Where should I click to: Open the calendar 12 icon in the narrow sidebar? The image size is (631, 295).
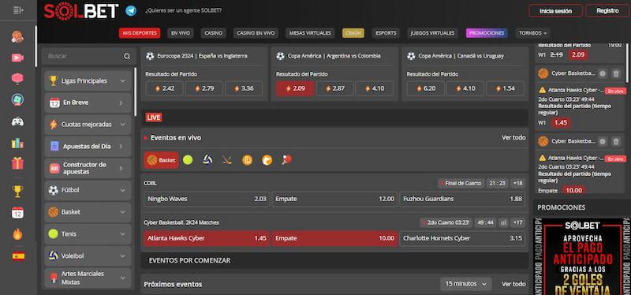[17, 212]
